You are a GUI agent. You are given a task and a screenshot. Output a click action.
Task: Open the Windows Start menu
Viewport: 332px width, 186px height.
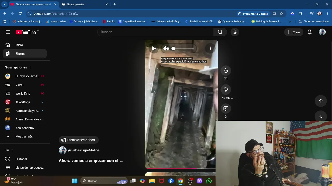[75, 181]
